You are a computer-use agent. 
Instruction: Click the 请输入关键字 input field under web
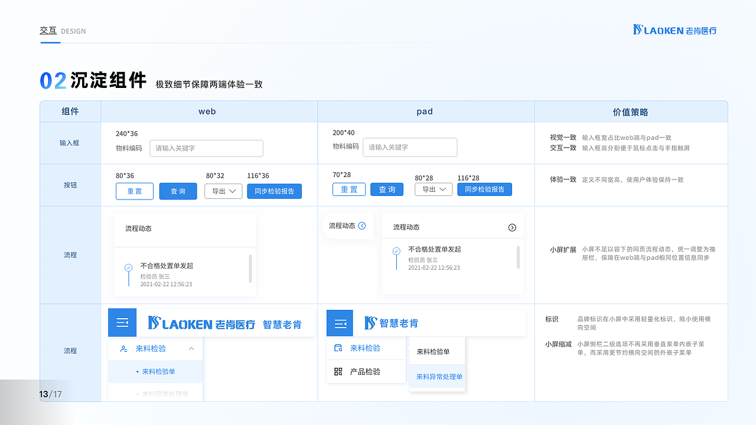tap(206, 148)
